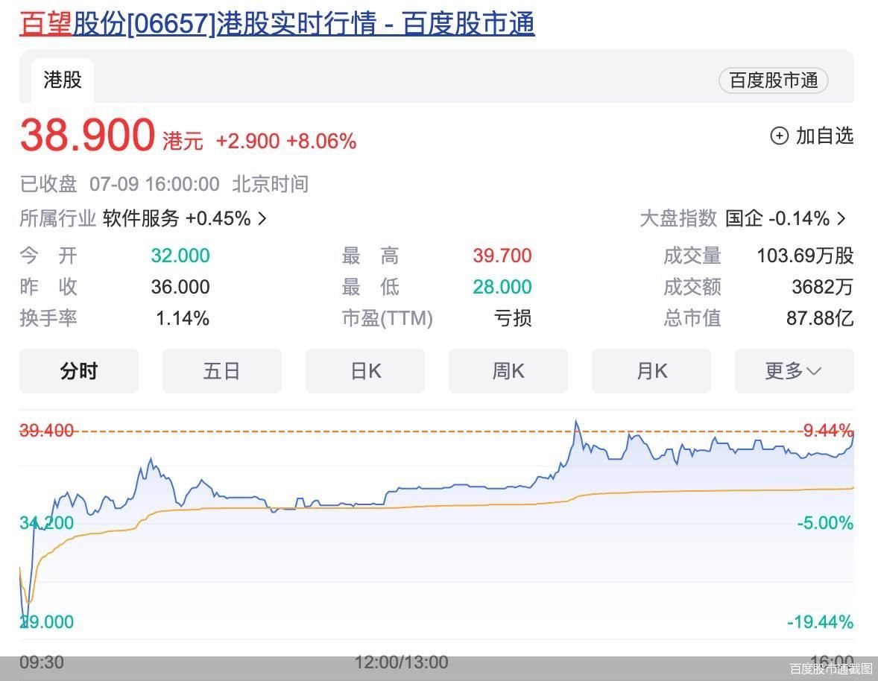The height and width of the screenshot is (681, 878).
Task: Click the 最高 value 39.700
Action: [x=502, y=256]
